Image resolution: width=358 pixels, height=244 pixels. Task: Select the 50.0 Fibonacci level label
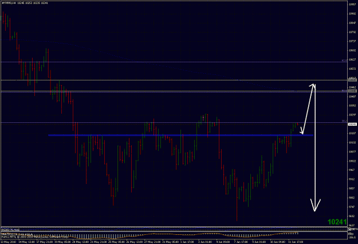(344, 91)
